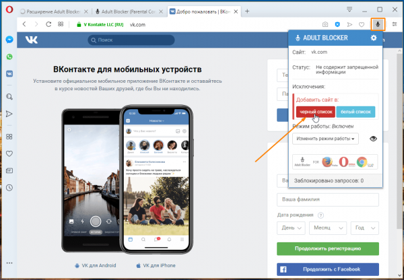This screenshot has width=404, height=280.
Task: Add page to bookmarks heart icon
Action: pos(362,24)
